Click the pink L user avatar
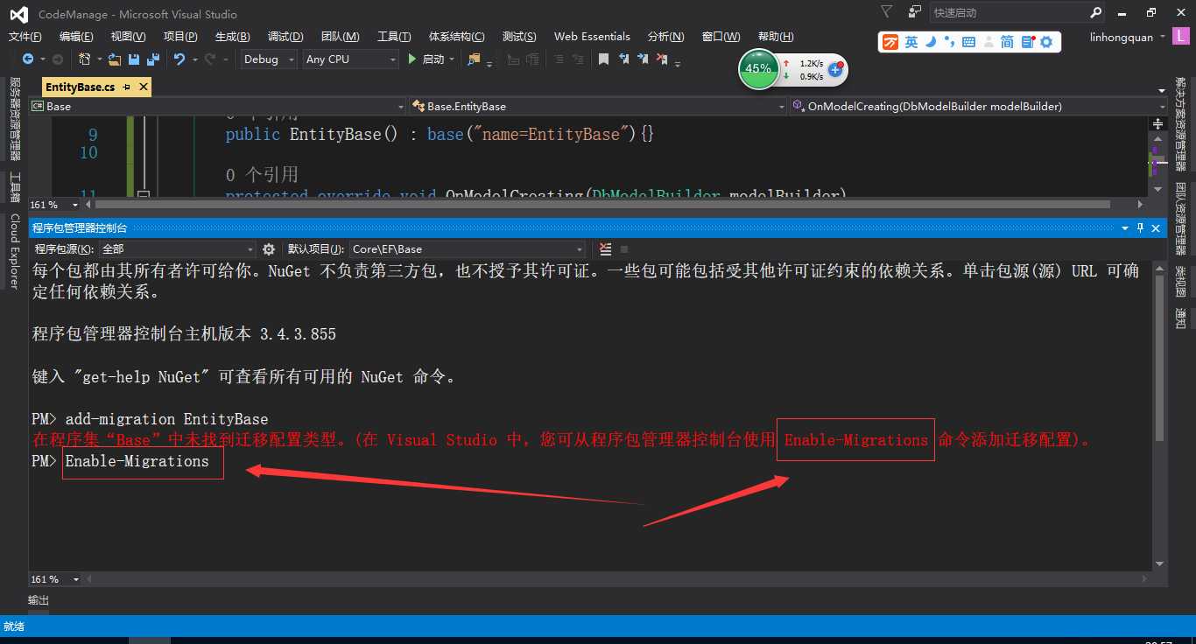The image size is (1196, 644). 1181,37
